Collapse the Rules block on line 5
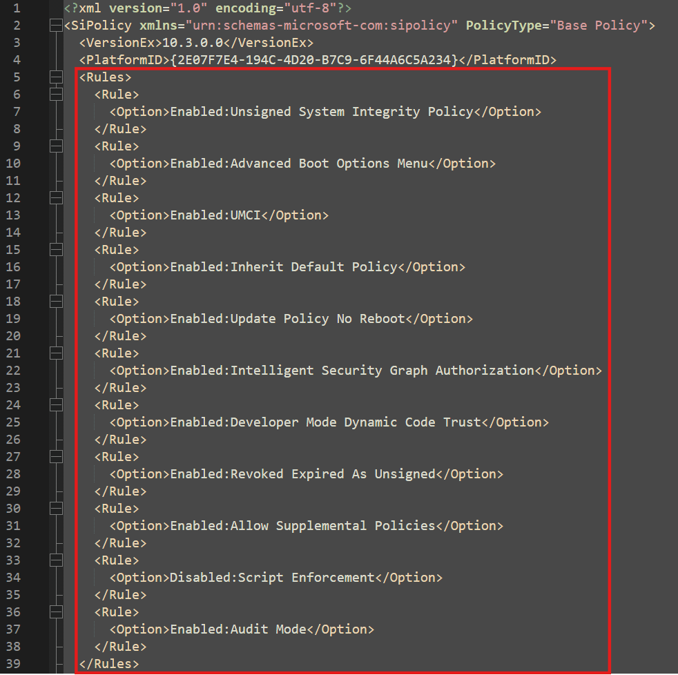Viewport: 678px width, 675px height. pyautogui.click(x=56, y=77)
